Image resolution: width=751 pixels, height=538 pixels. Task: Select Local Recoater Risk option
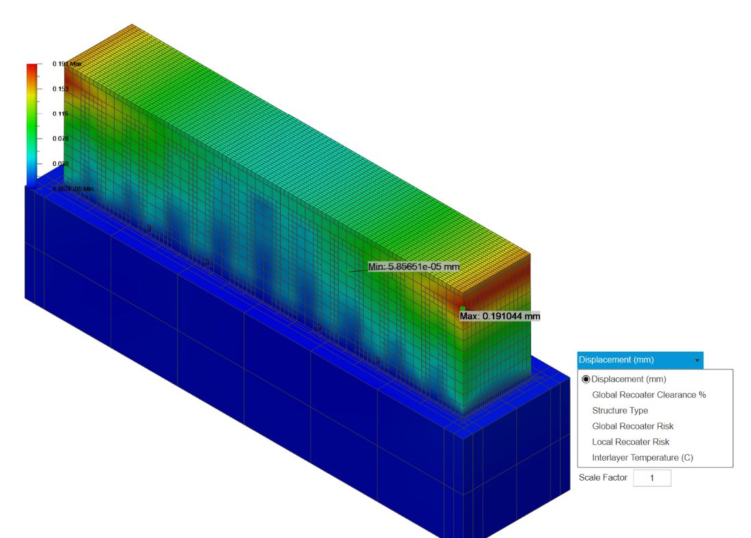tap(629, 441)
